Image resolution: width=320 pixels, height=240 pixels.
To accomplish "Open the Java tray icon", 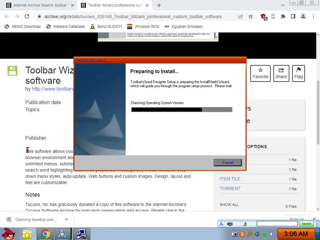I will pyautogui.click(x=242, y=234).
